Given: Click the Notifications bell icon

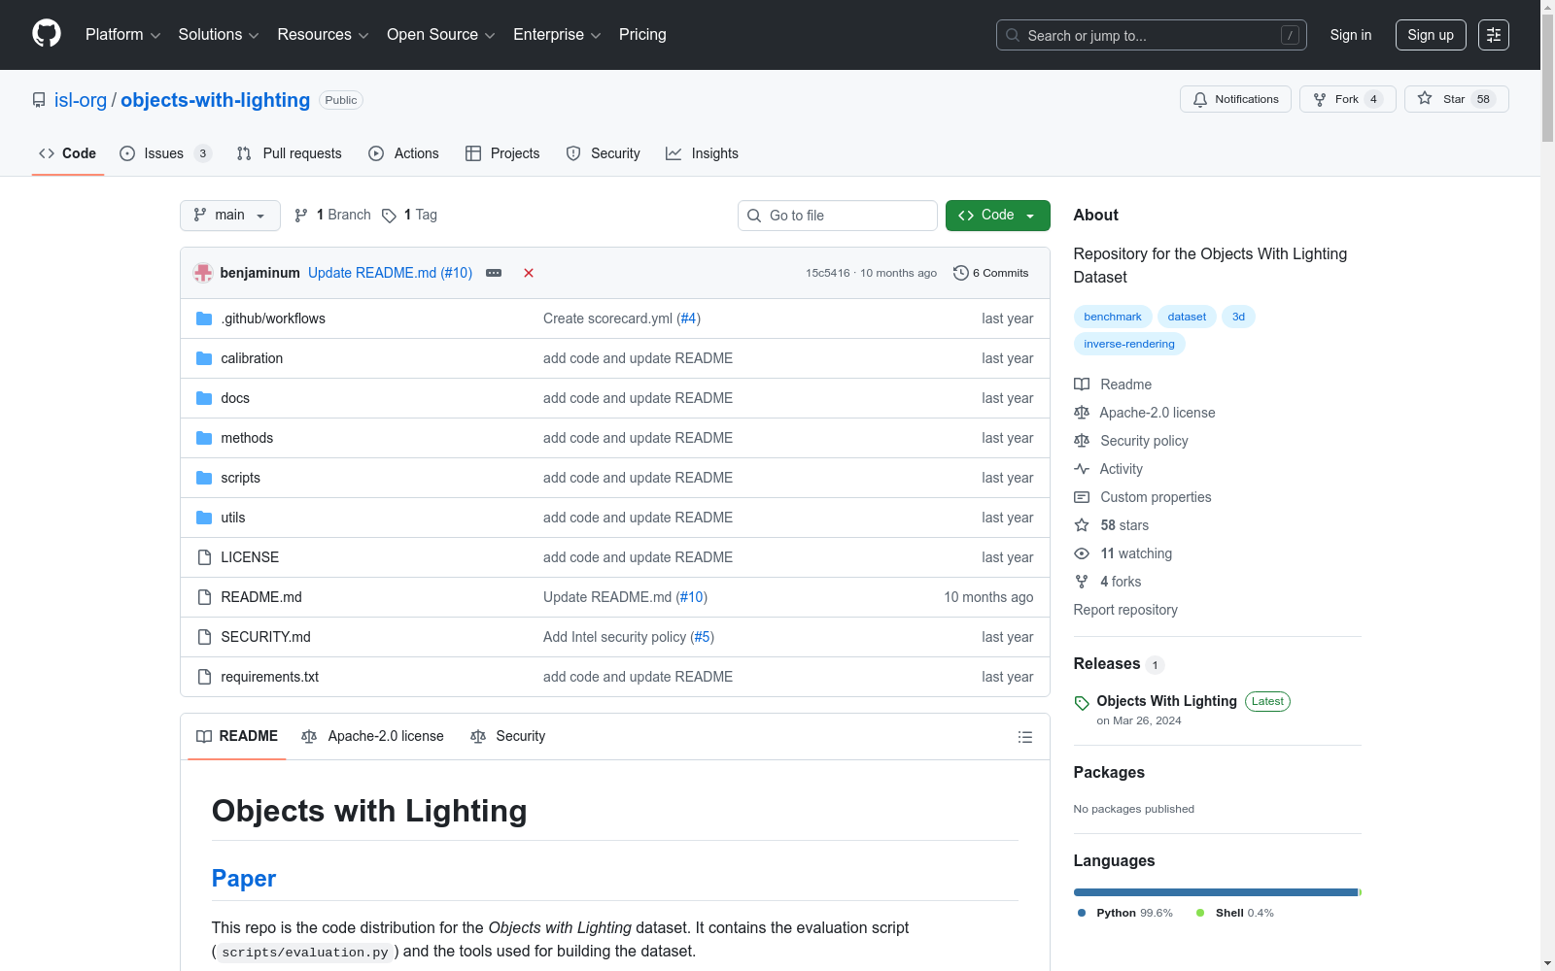Looking at the screenshot, I should 1200,99.
